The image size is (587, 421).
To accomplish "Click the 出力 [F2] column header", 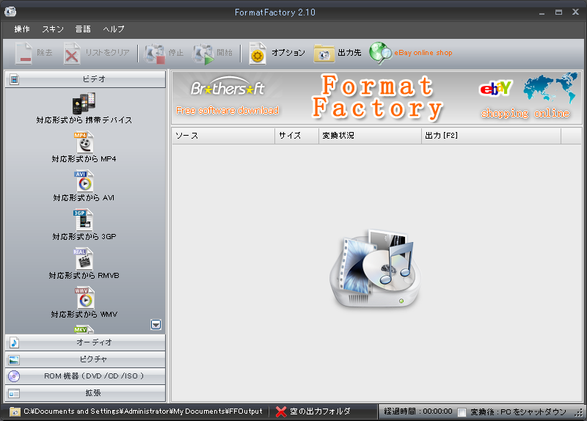I will (x=492, y=136).
